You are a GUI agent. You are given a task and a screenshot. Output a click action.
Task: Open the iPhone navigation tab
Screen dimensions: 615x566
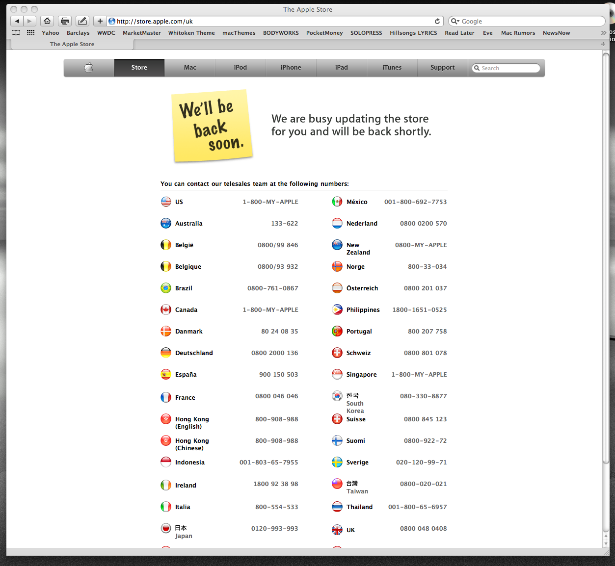click(291, 68)
